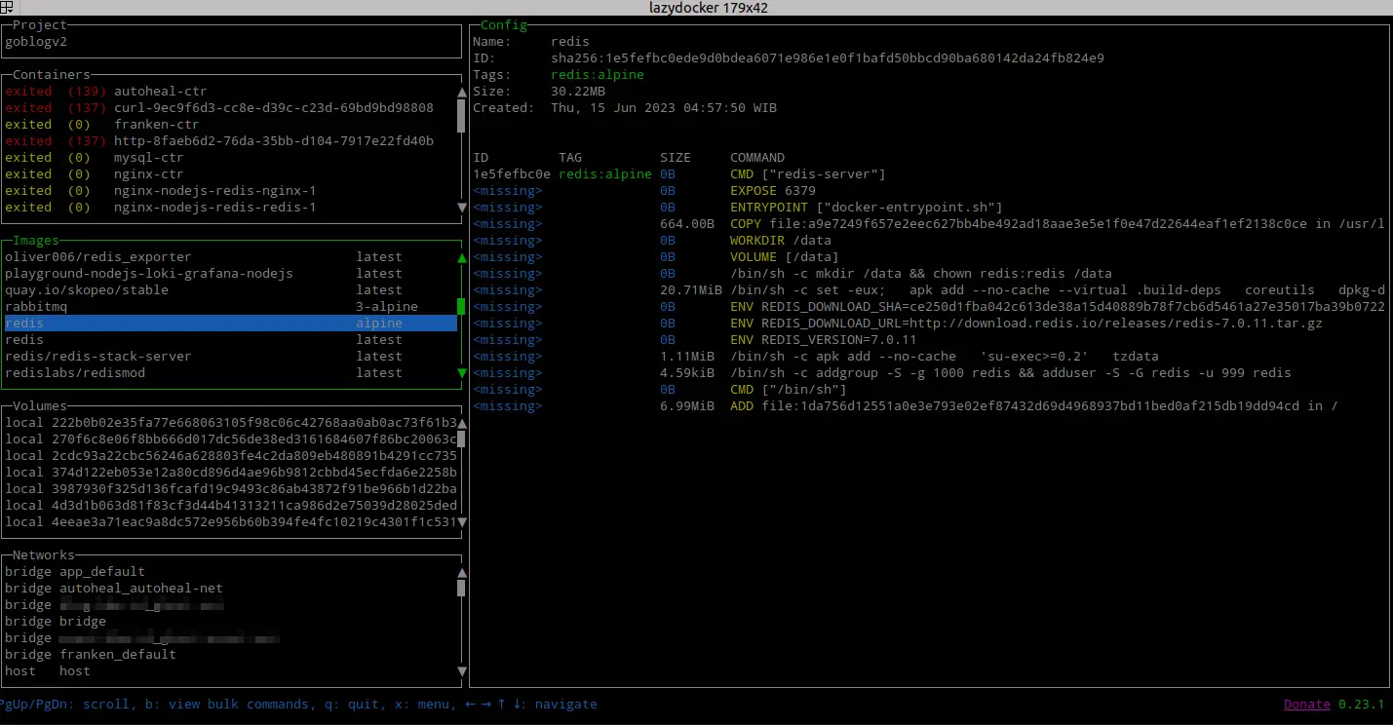Select the autoheal-ctr container
The image size is (1393, 725).
[160, 92]
